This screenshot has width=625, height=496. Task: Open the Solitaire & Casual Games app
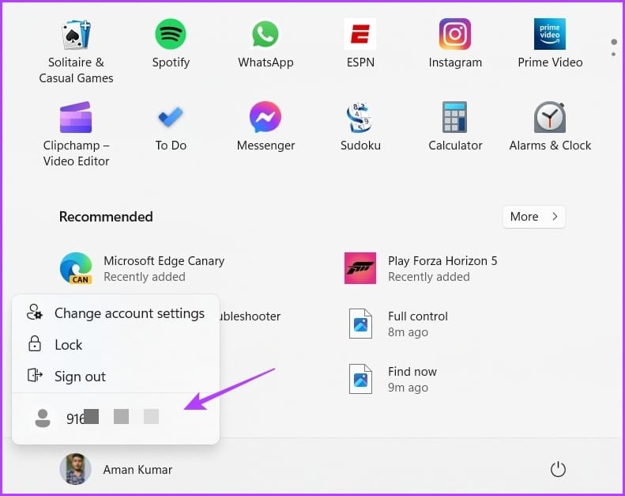point(76,51)
